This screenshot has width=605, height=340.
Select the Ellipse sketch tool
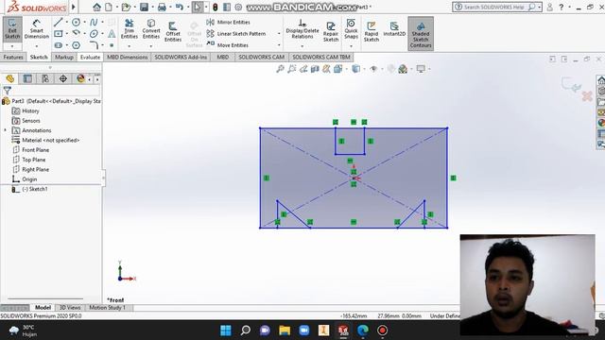tap(94, 34)
